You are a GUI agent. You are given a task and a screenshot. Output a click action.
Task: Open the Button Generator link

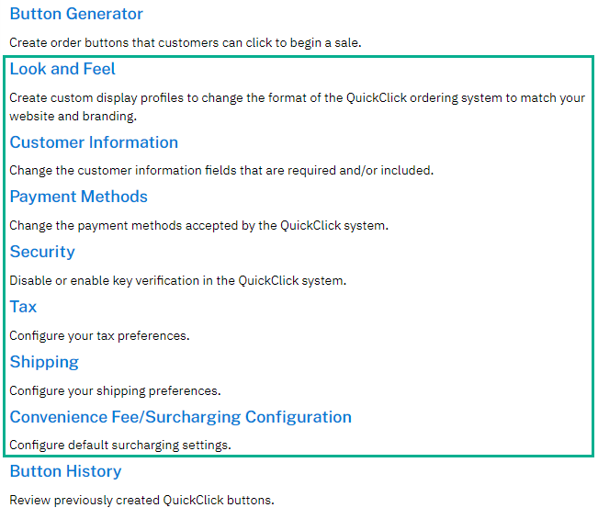(76, 14)
